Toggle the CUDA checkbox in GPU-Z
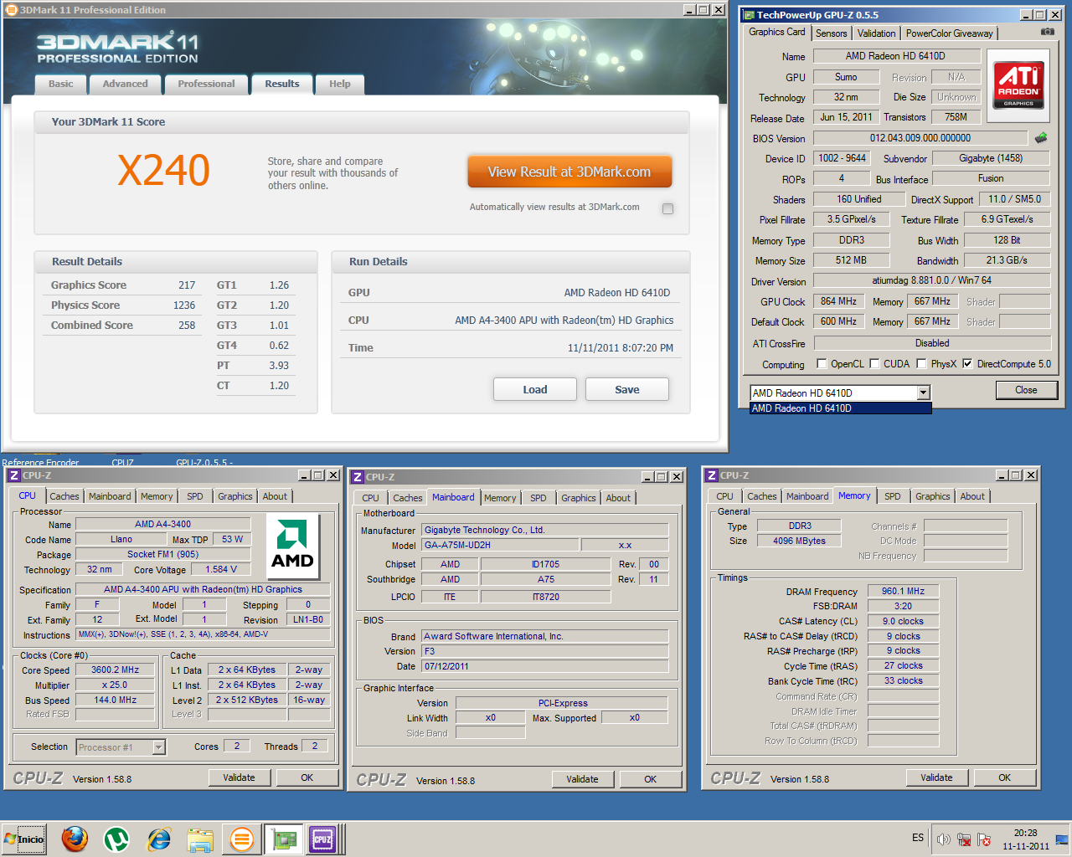 (x=874, y=363)
